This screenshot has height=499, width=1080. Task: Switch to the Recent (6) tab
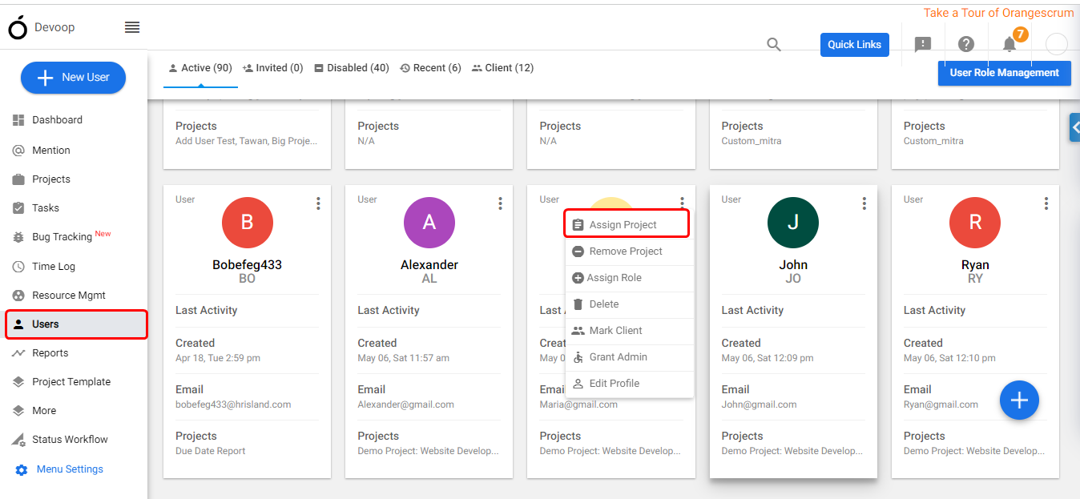pyautogui.click(x=430, y=68)
